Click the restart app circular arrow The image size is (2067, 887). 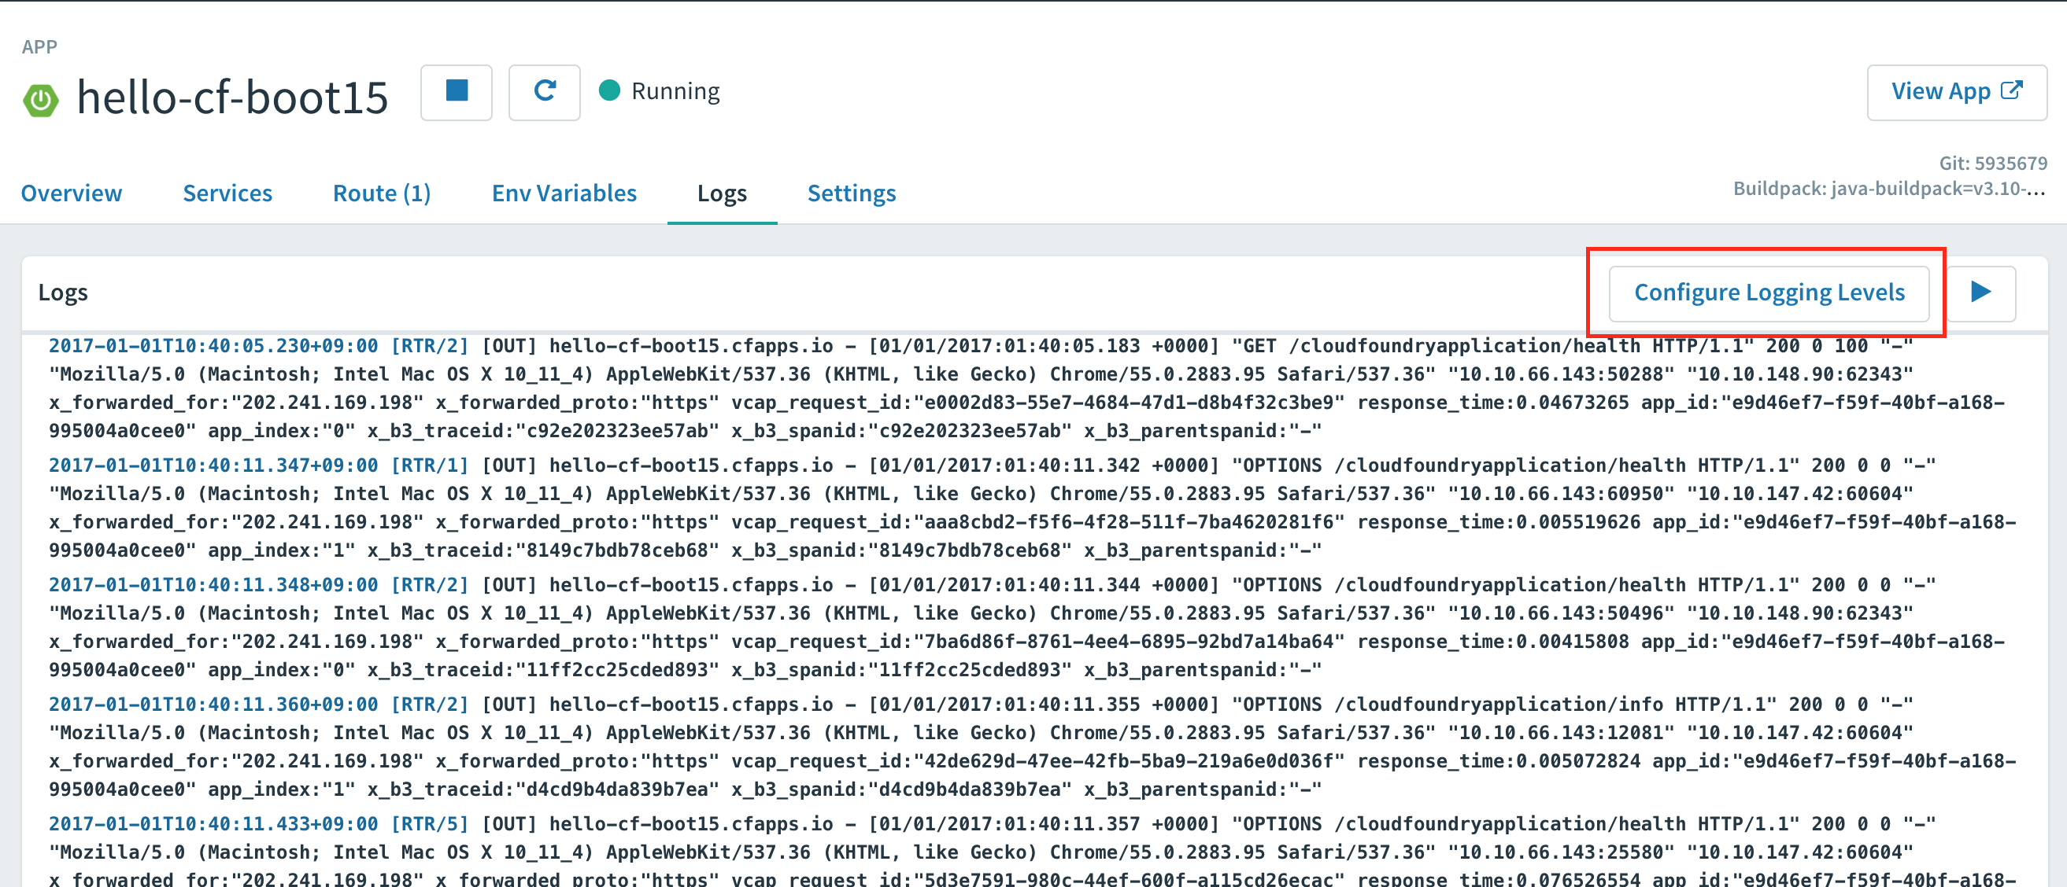544,92
